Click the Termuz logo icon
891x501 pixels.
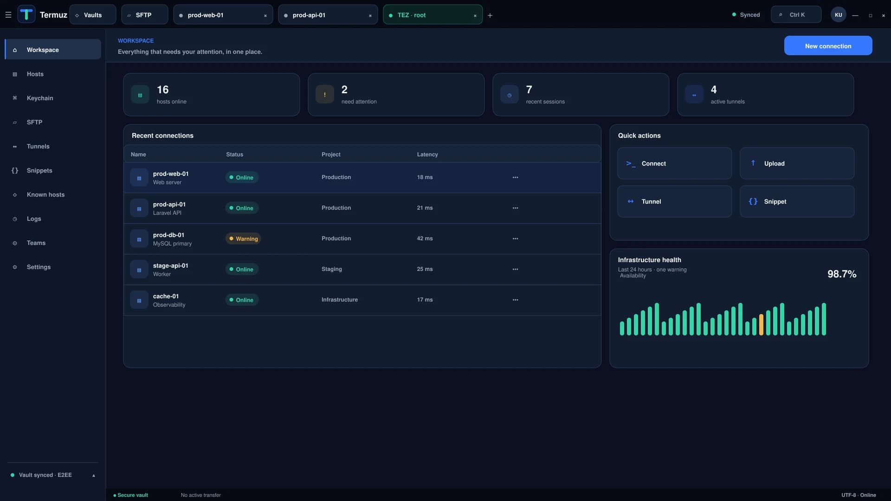point(26,14)
